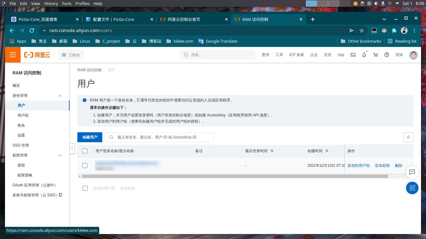The height and width of the screenshot is (239, 426).
Task: Open ICP 备案 in top navigation
Action: (x=297, y=55)
